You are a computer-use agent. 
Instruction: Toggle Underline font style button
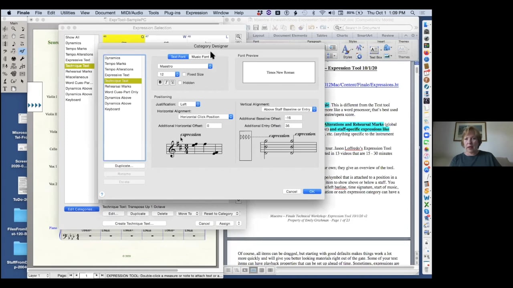[173, 82]
